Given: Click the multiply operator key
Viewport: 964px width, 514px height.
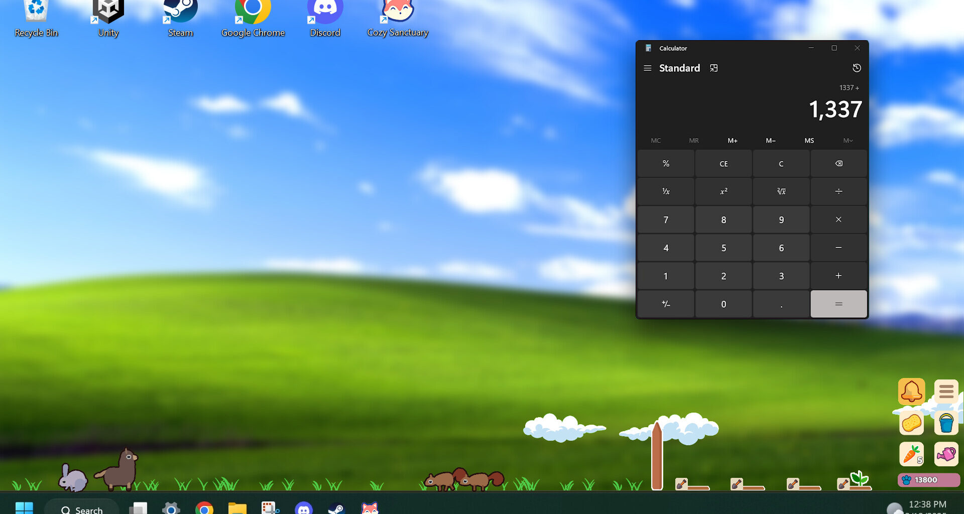Looking at the screenshot, I should coord(838,219).
